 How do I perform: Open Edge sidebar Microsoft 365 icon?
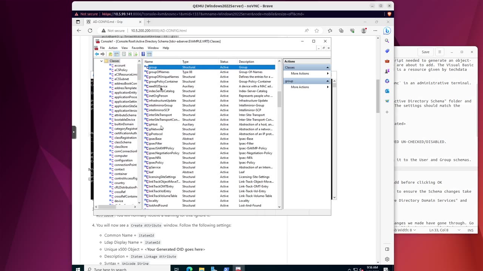coord(387,81)
